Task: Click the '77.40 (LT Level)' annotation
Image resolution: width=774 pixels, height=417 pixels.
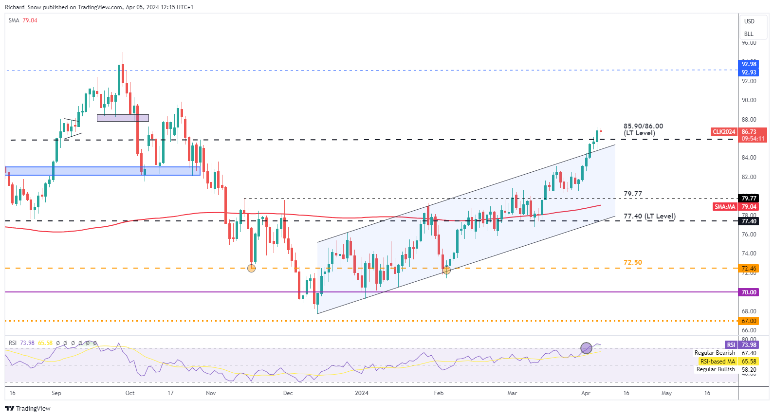Action: [649, 216]
